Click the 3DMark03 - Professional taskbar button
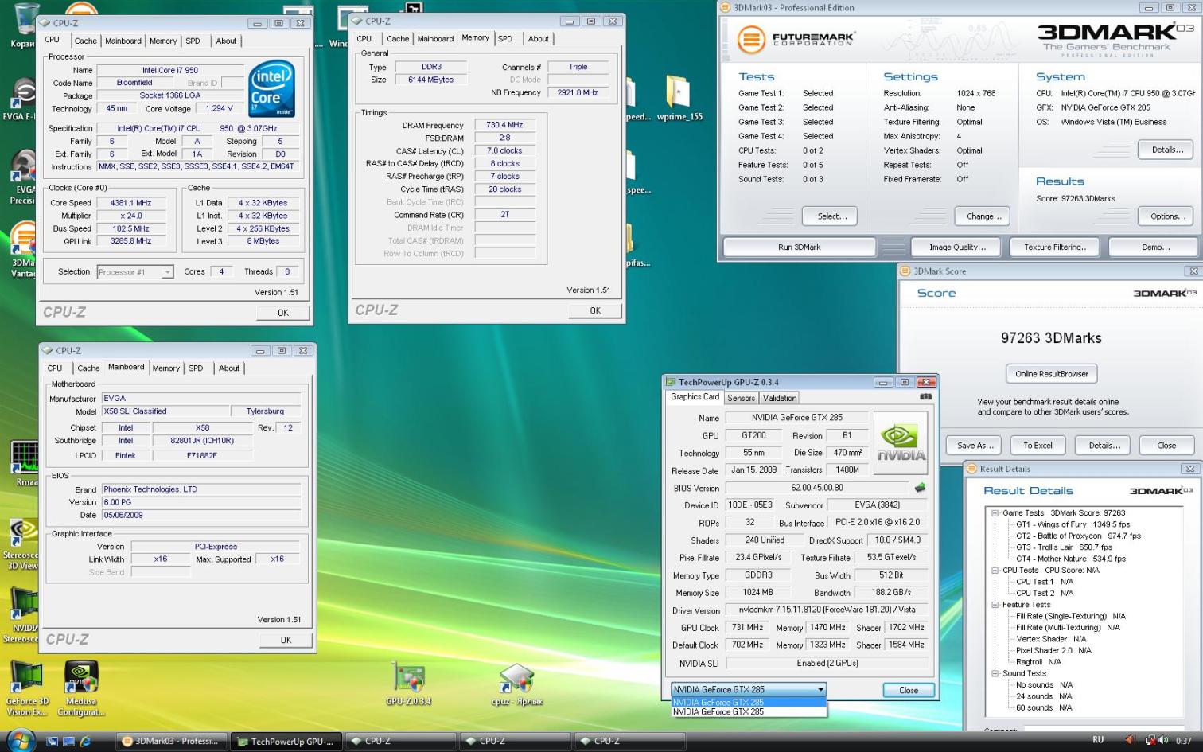Screen dimensions: 1203x752 click(x=171, y=741)
